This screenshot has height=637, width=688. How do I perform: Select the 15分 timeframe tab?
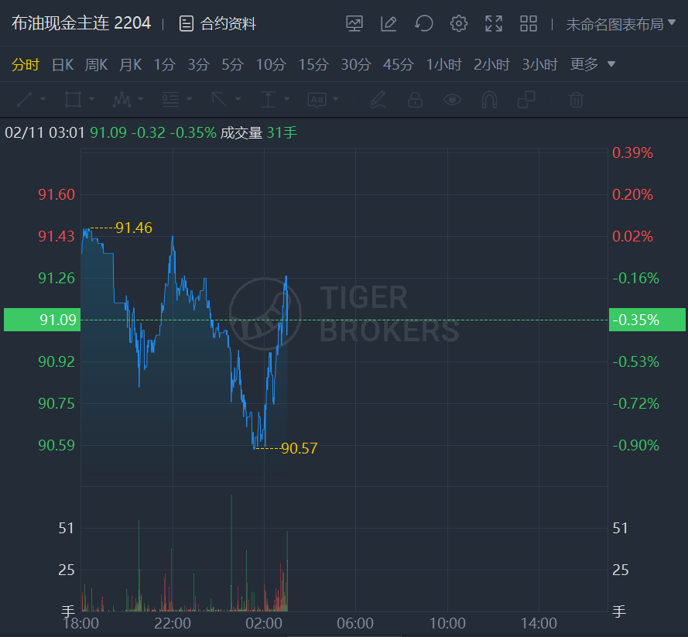[313, 64]
